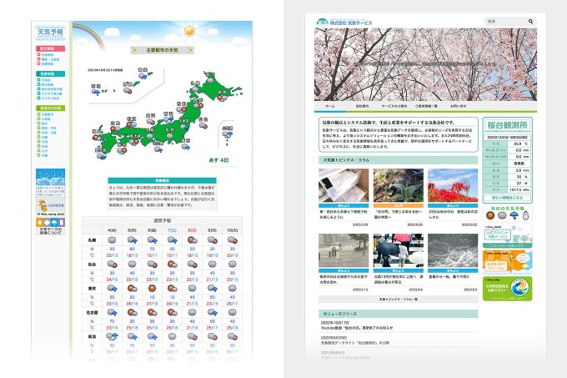
Task: Open the 会社案内 navigation tab
Action: pyautogui.click(x=362, y=107)
